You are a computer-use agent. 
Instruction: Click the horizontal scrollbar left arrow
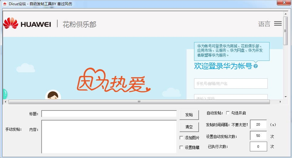(5, 102)
